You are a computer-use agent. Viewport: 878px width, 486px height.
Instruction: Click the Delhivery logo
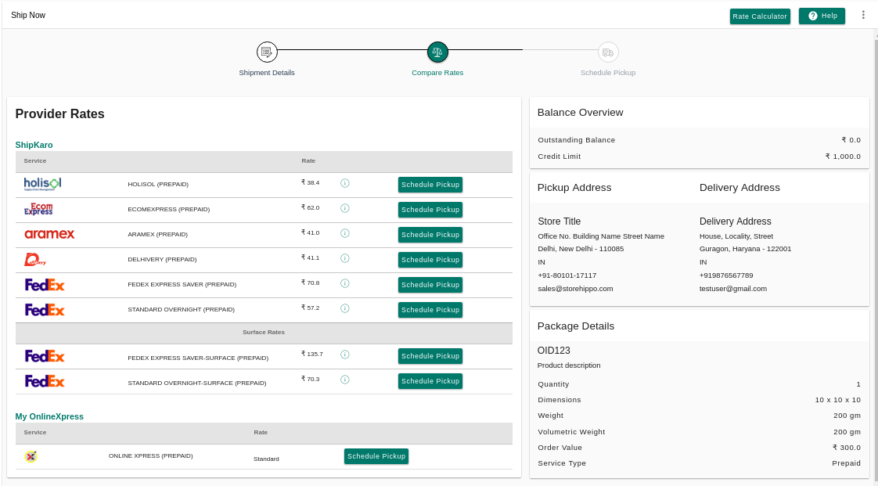[35, 259]
